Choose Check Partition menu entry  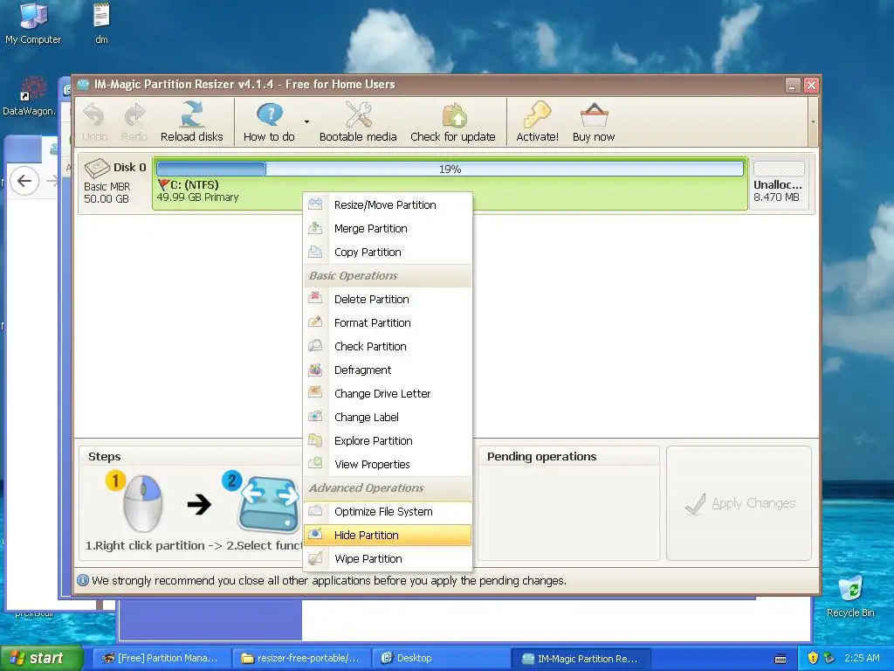click(388, 346)
